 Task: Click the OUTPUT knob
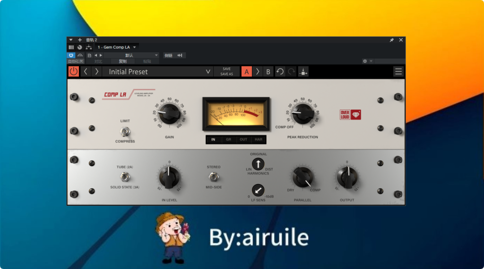click(347, 177)
